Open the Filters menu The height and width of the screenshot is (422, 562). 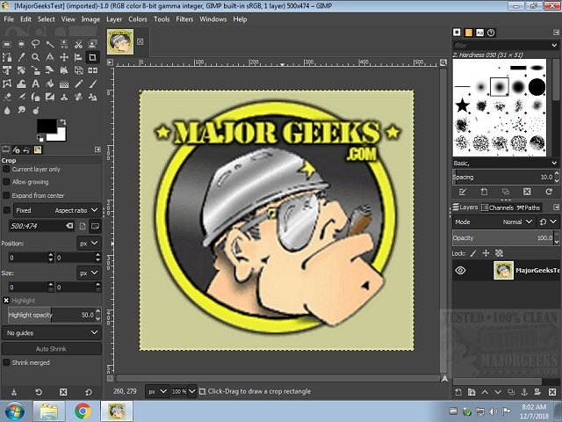pos(184,18)
